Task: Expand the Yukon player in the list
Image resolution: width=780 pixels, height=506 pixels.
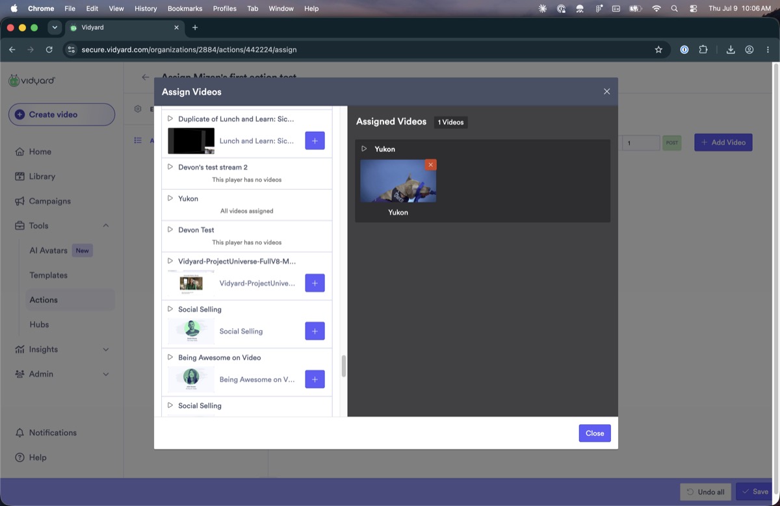Action: click(x=170, y=198)
